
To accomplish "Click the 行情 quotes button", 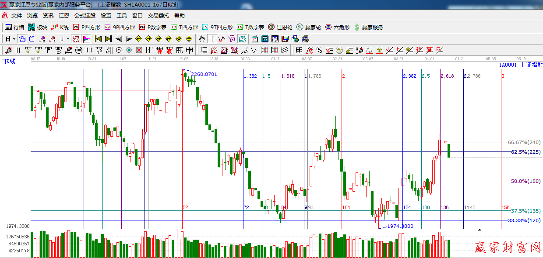I will (14, 27).
